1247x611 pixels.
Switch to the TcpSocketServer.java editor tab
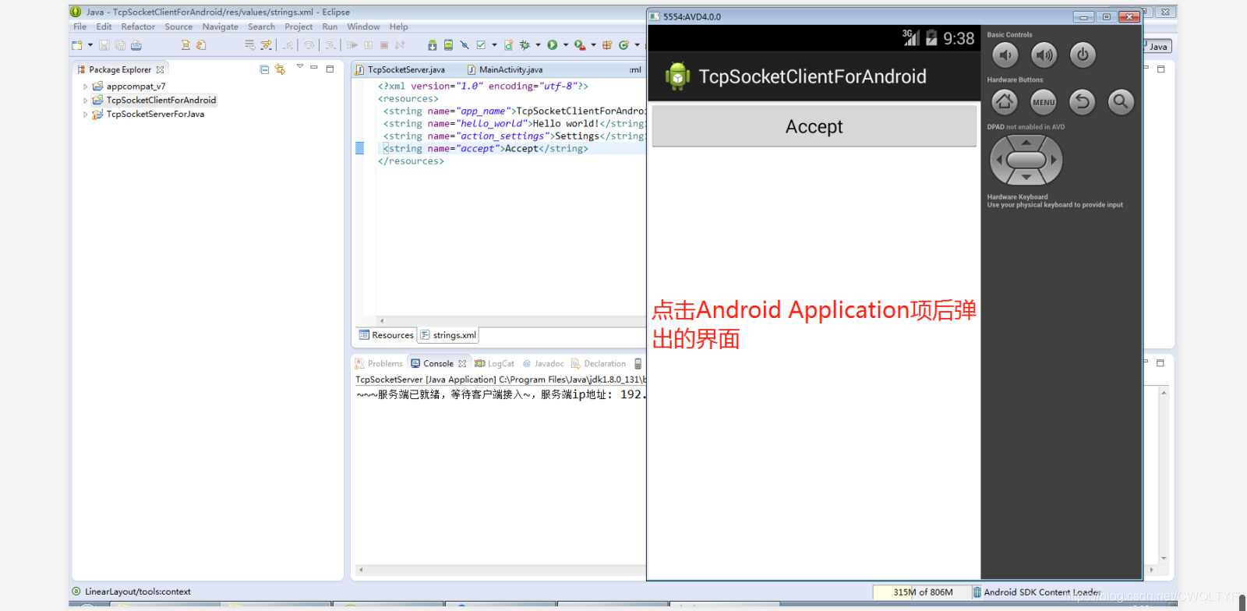point(400,69)
